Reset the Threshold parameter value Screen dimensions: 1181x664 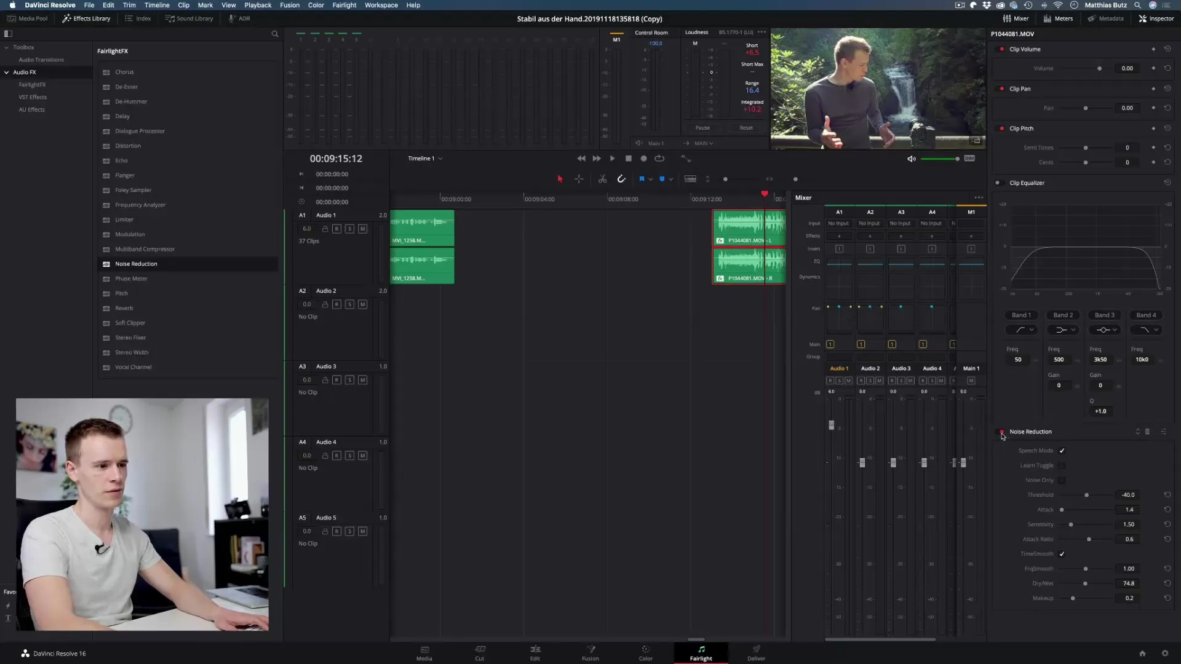[x=1167, y=495]
